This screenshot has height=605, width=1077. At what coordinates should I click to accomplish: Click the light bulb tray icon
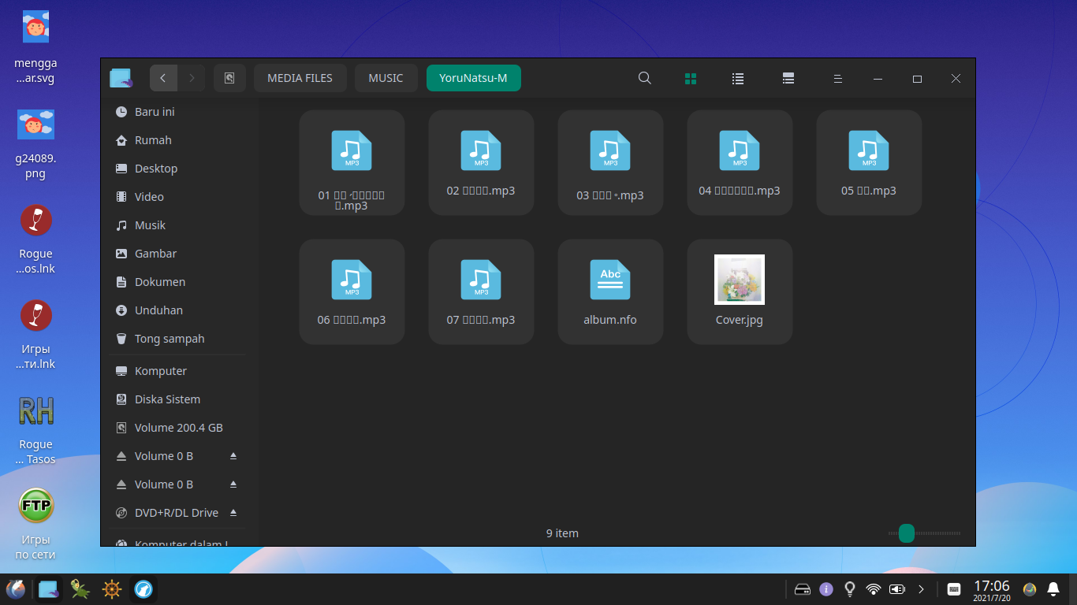[850, 588]
